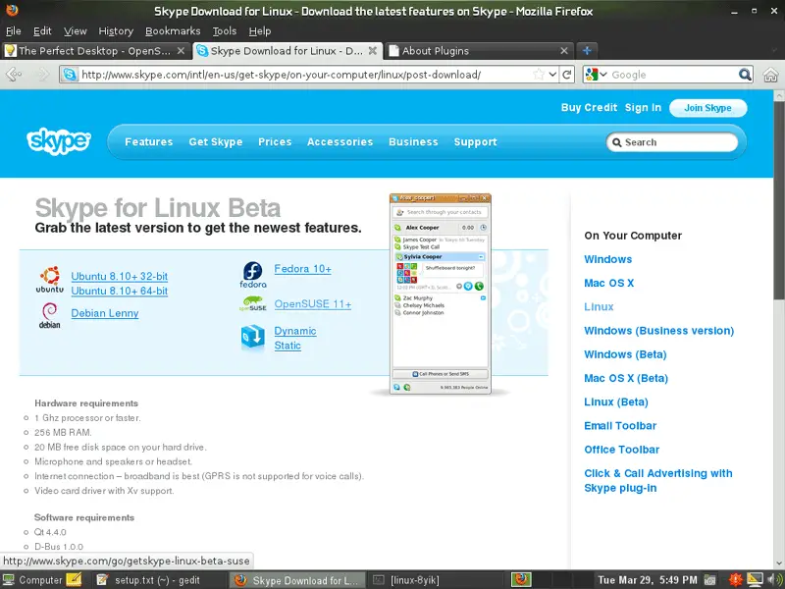Open the Email Toolbar sidebar link
This screenshot has height=589, width=785.
point(620,426)
